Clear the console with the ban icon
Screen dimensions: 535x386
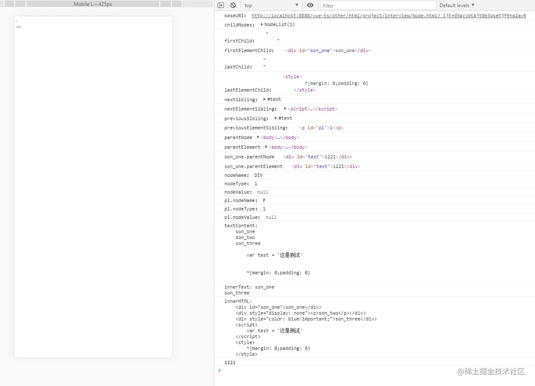coord(233,5)
